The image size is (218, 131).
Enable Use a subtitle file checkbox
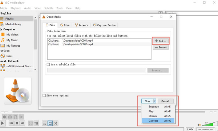tap(48, 64)
